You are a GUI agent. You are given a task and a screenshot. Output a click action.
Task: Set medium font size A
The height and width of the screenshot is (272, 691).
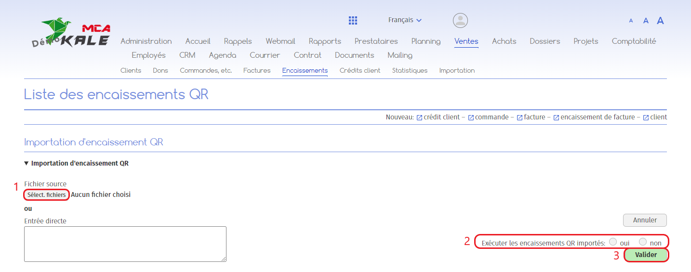[646, 21]
